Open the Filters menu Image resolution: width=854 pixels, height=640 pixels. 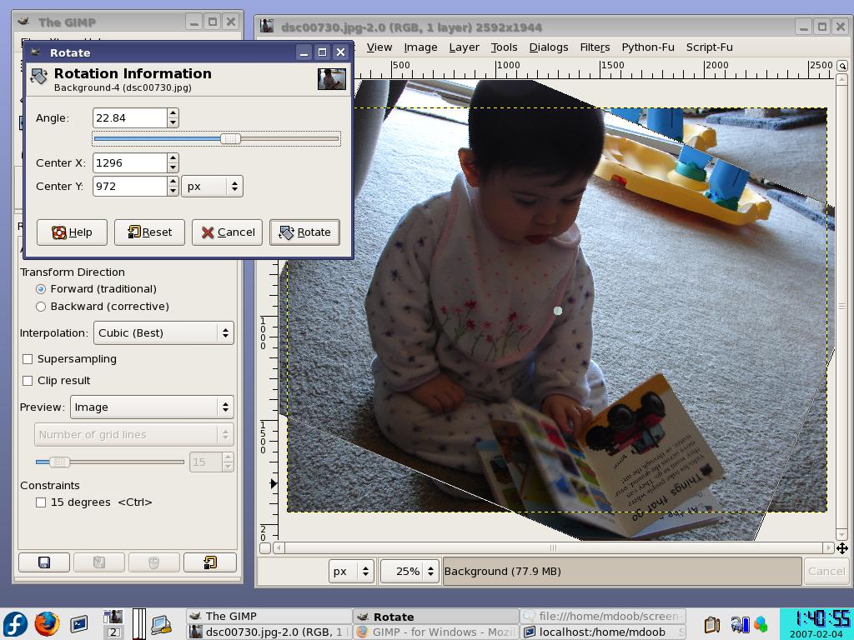tap(595, 47)
